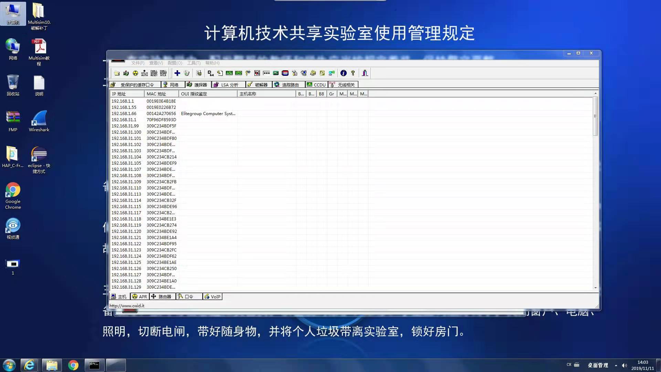
Task: Open the asterisk box revealer tool
Action: point(266,73)
